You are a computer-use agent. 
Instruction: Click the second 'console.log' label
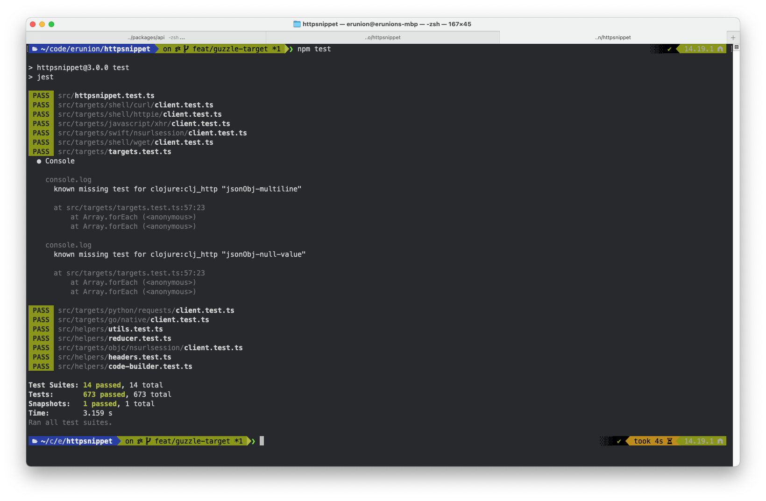68,245
